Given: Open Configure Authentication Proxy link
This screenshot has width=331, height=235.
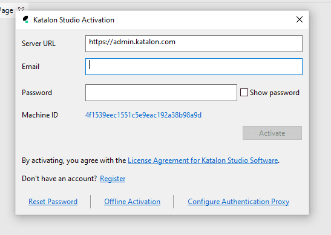Looking at the screenshot, I should click(x=238, y=202).
